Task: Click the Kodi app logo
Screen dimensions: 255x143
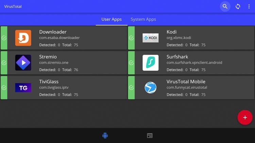Action: 151,38
